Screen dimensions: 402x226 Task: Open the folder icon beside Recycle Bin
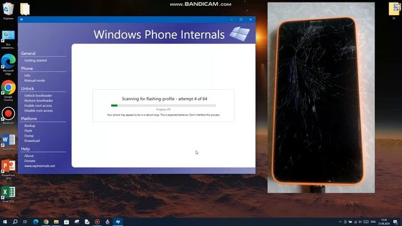tap(25, 9)
